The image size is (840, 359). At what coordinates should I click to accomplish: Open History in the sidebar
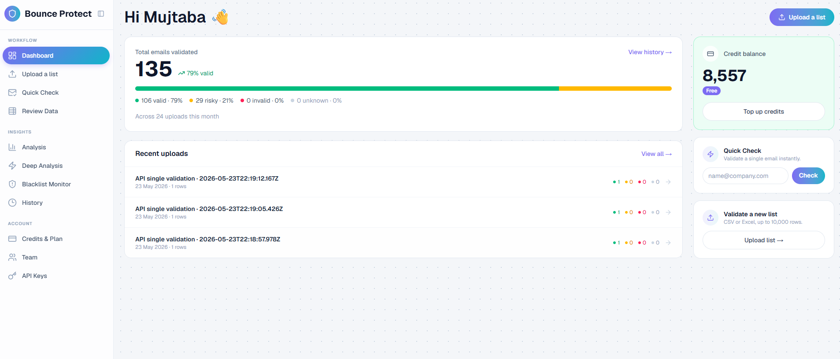(x=56, y=203)
